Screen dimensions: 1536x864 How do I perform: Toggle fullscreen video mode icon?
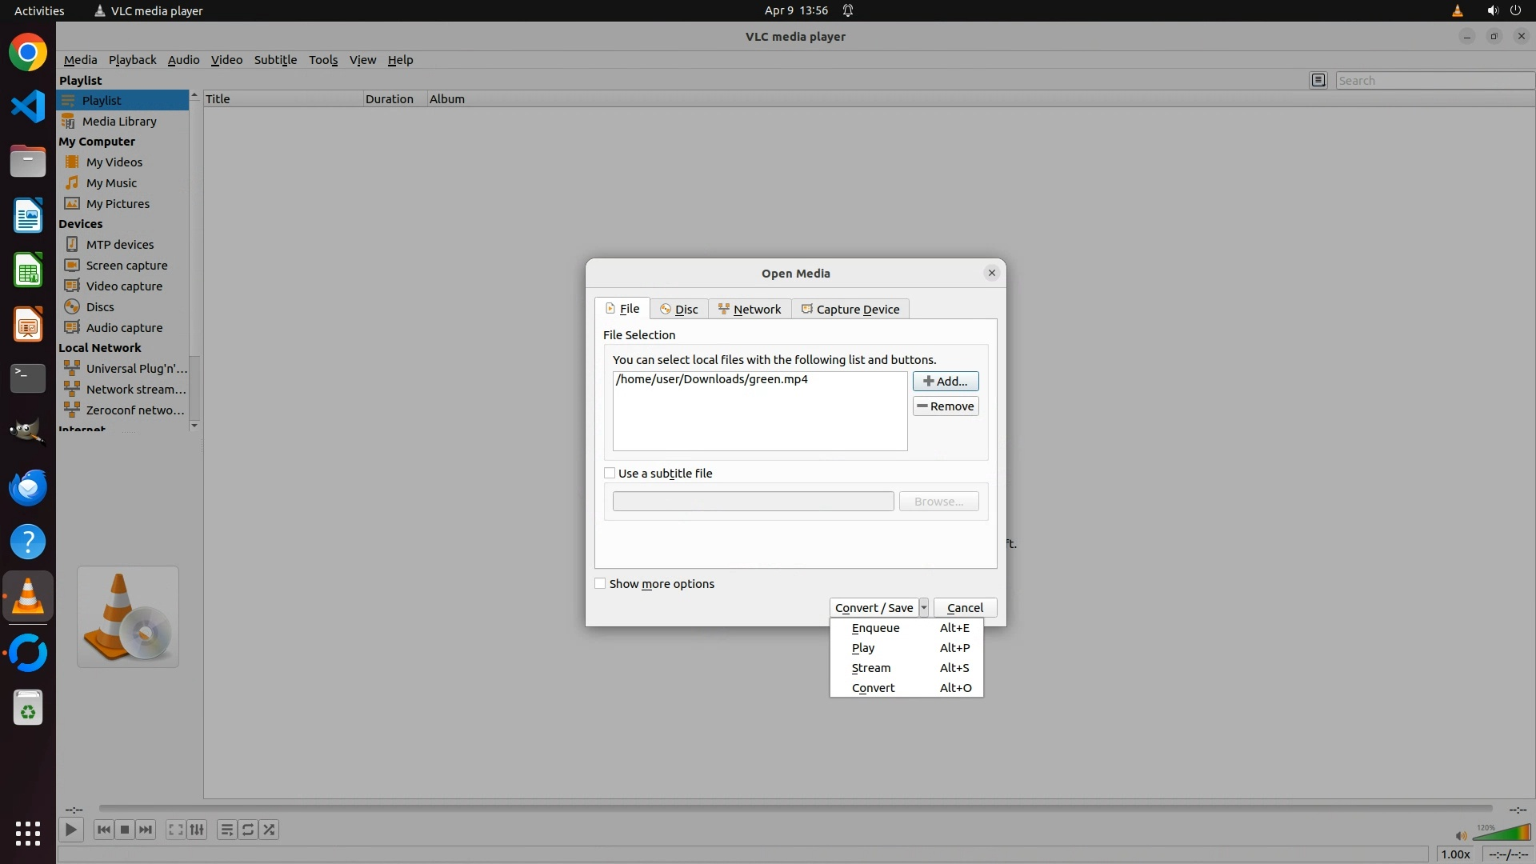[x=175, y=830]
